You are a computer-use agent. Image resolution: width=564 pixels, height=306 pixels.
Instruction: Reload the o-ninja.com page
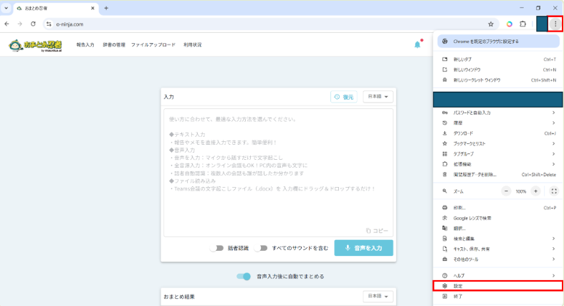[33, 24]
